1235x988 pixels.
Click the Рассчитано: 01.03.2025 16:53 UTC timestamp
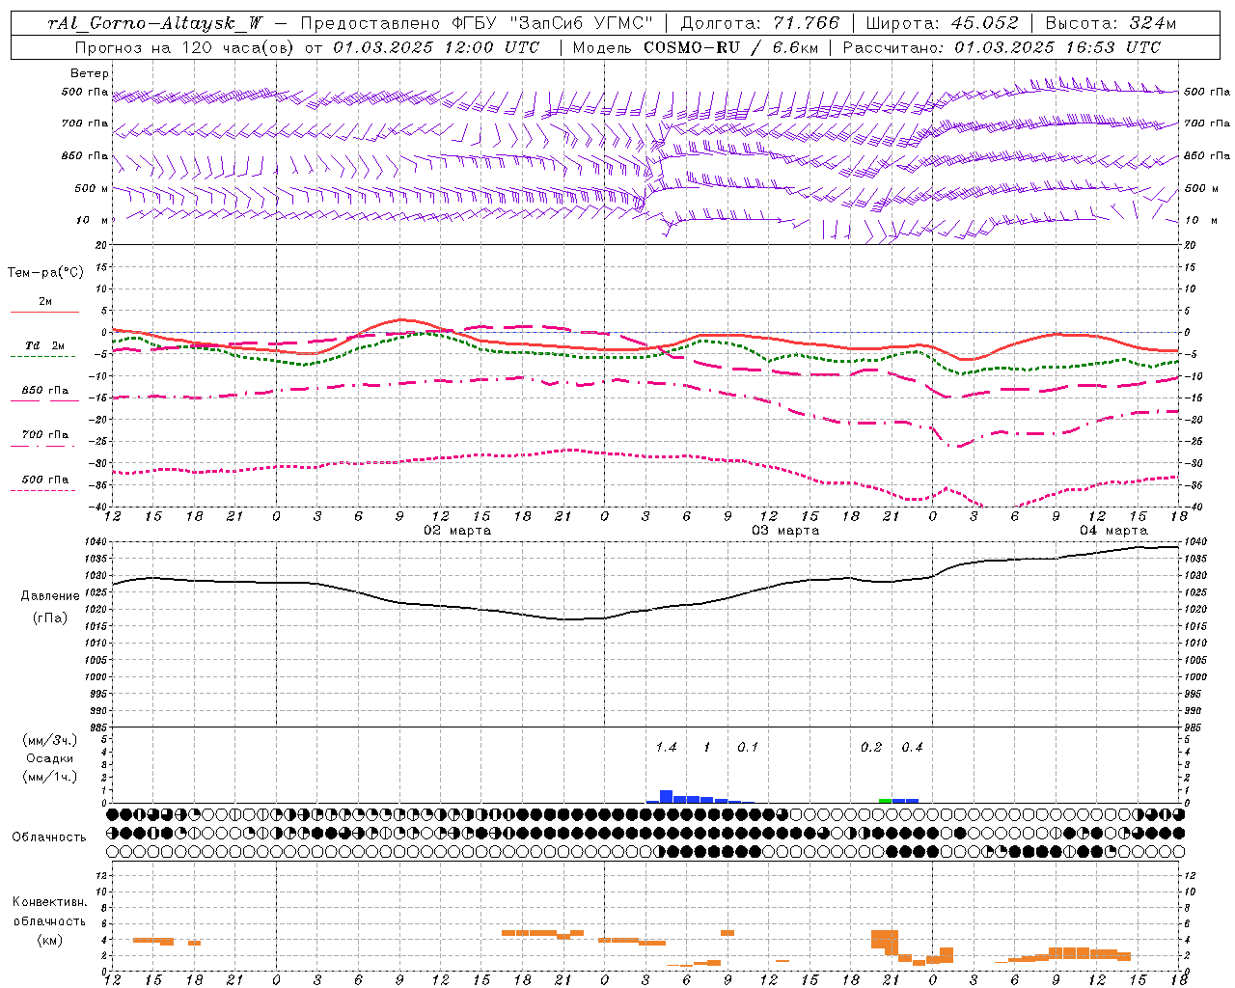coord(1002,47)
